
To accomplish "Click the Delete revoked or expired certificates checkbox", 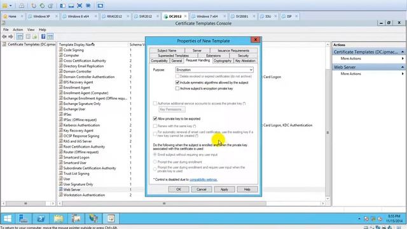I will (177, 76).
